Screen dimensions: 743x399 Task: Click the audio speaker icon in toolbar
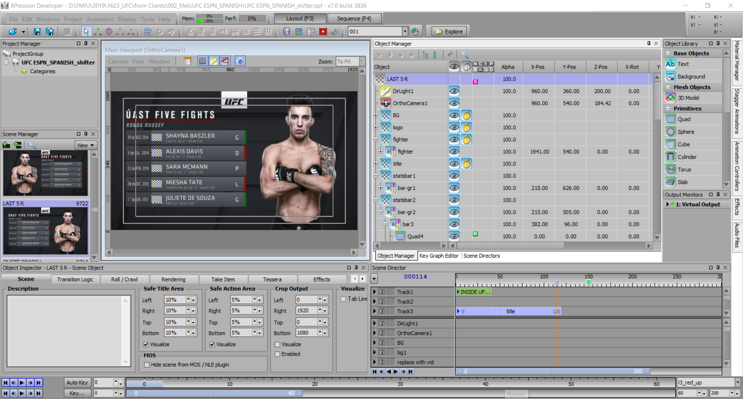point(335,31)
